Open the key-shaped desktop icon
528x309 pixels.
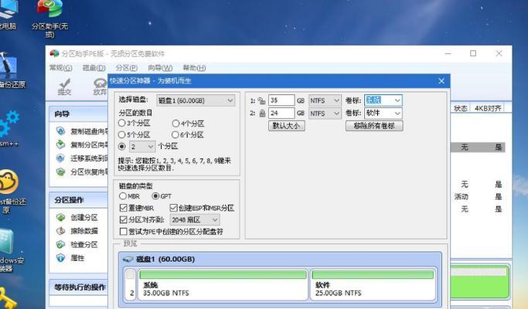(7, 298)
